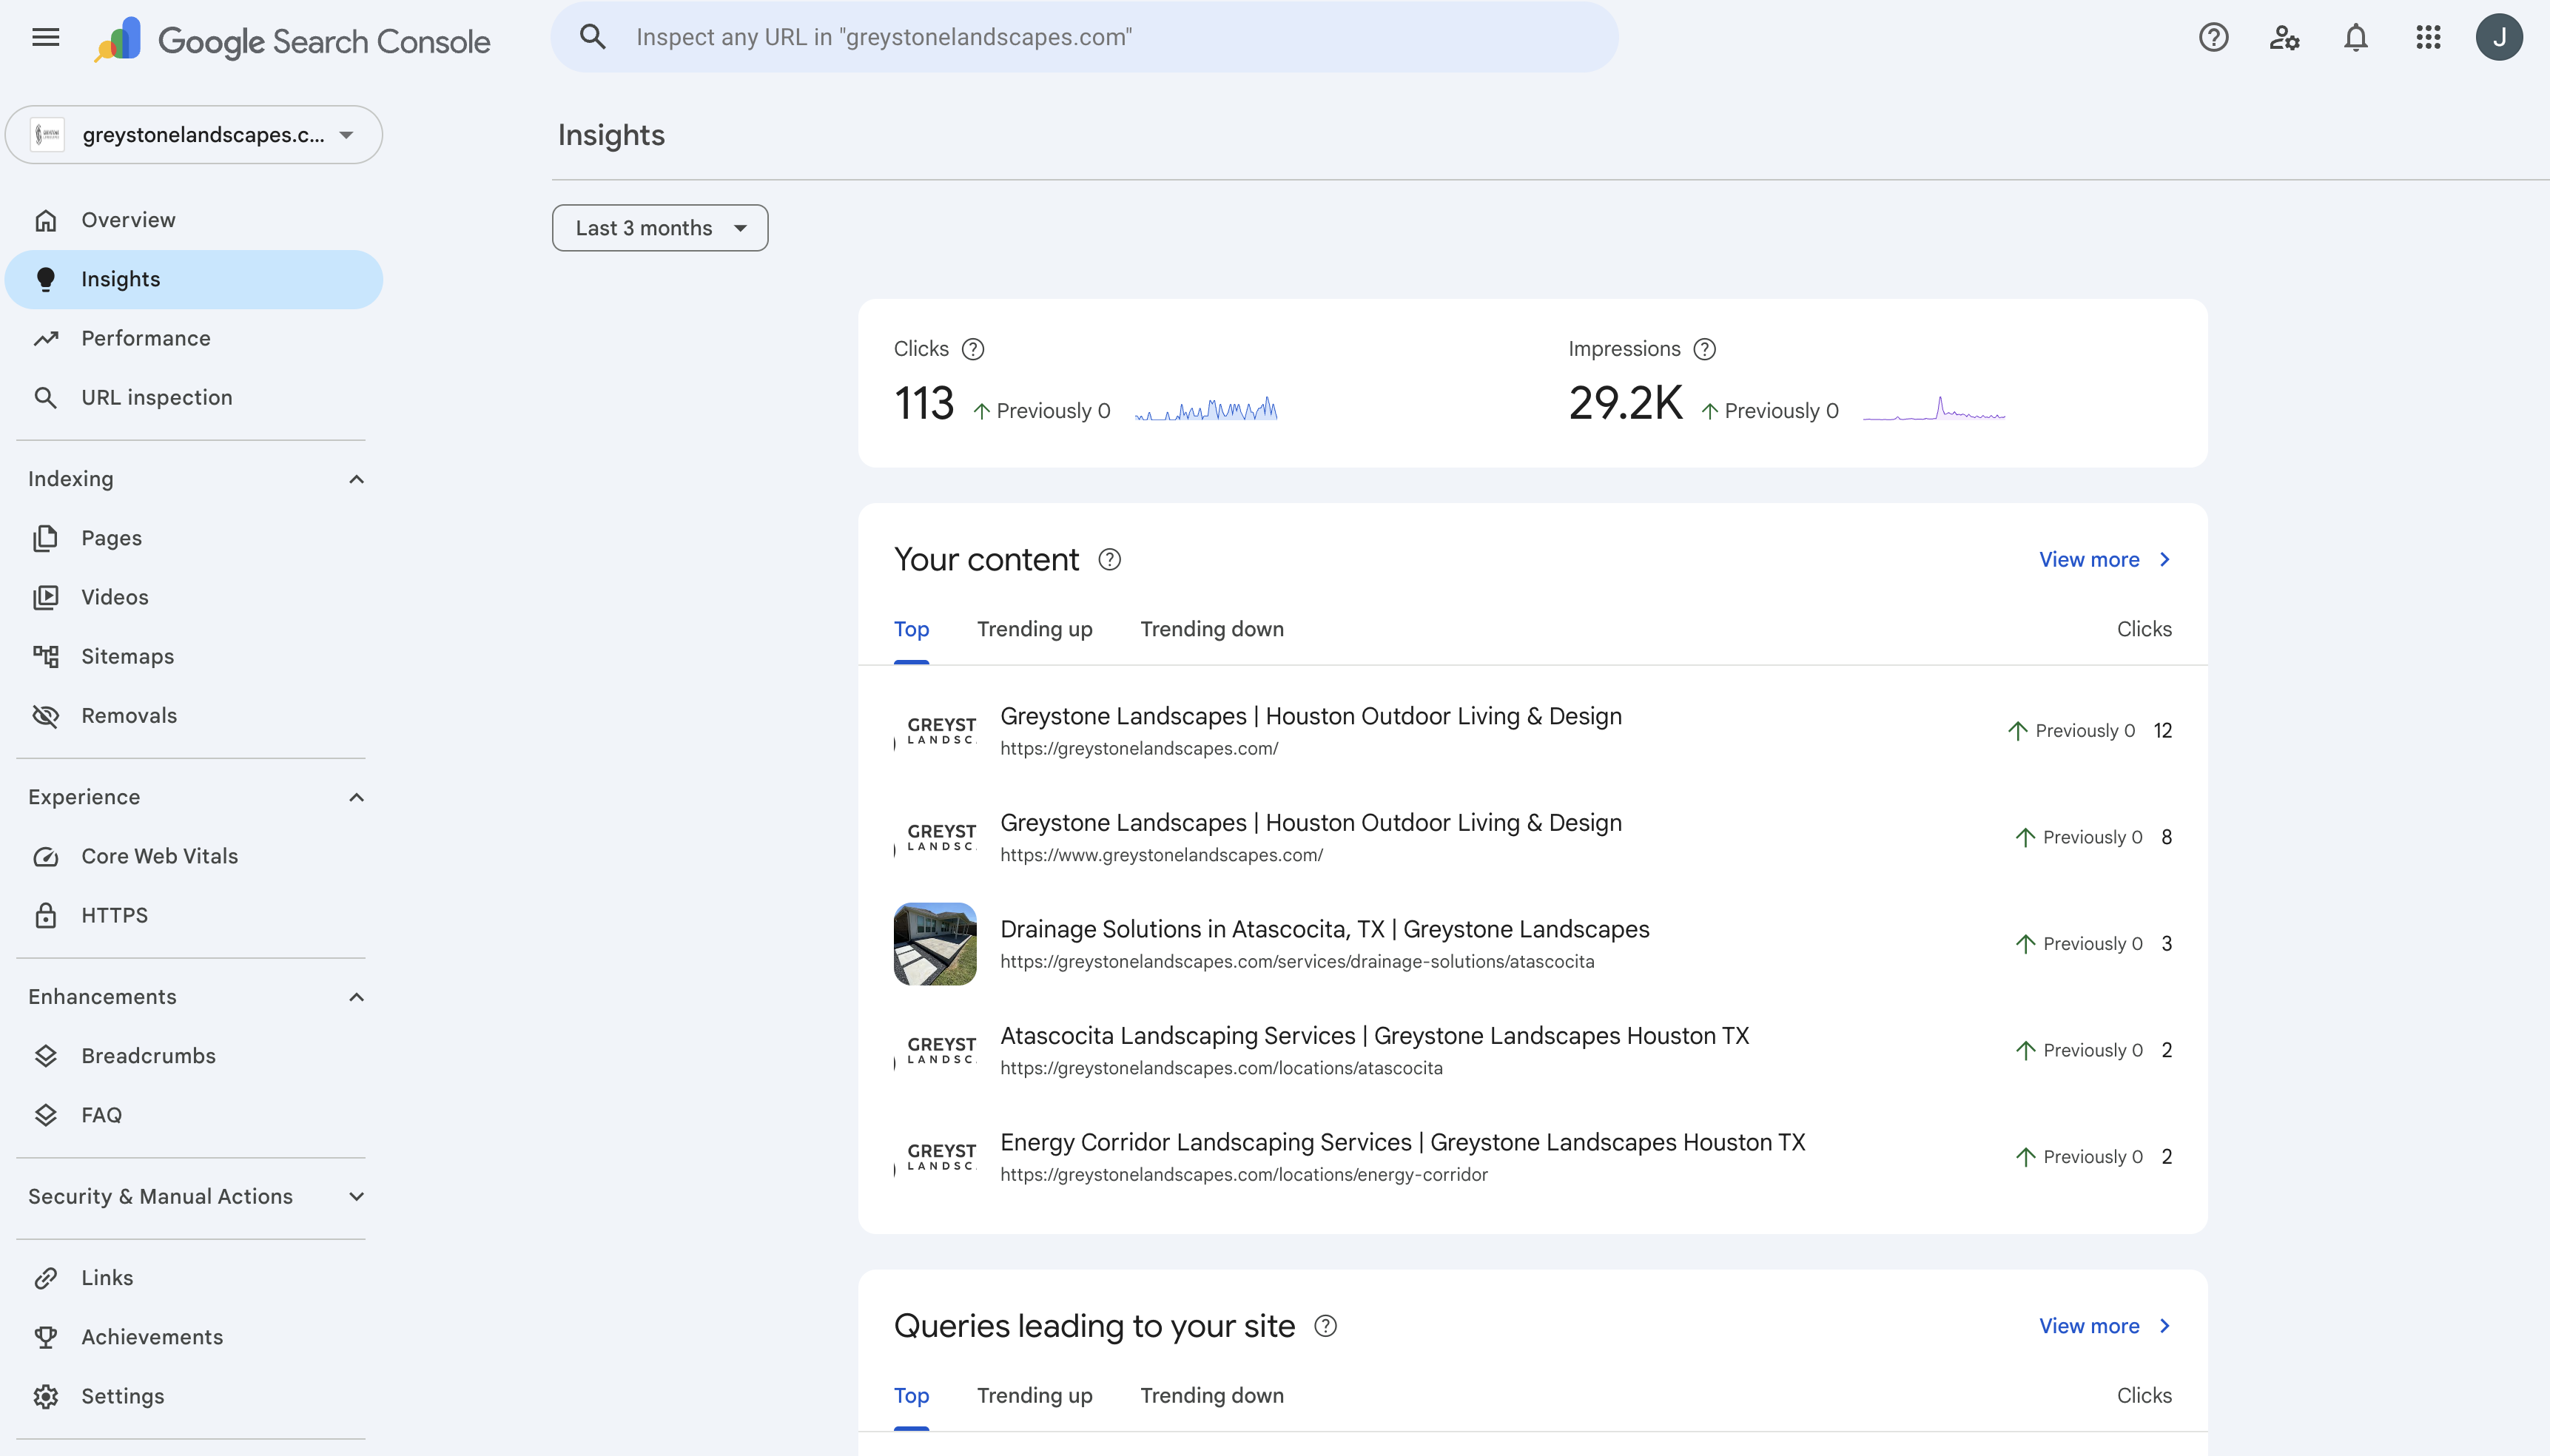Click the Pages documents icon
Viewport: 2550px width, 1456px height.
pyautogui.click(x=46, y=538)
